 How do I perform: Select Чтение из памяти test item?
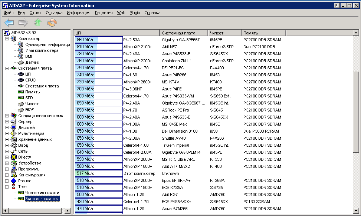[x=42, y=193]
